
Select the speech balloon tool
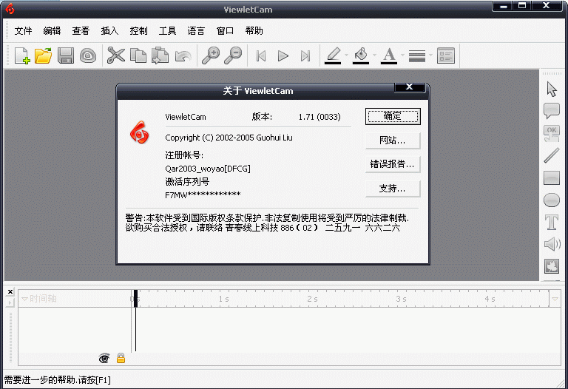(552, 111)
